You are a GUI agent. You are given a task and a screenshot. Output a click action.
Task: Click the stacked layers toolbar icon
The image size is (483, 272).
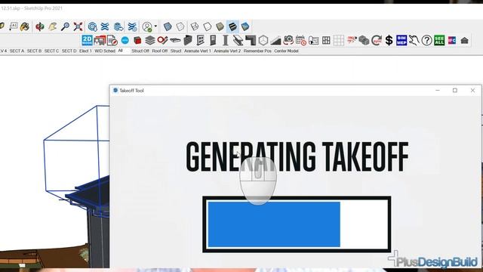150,40
